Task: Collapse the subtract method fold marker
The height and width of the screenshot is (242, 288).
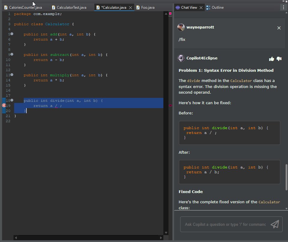Action: (11, 54)
